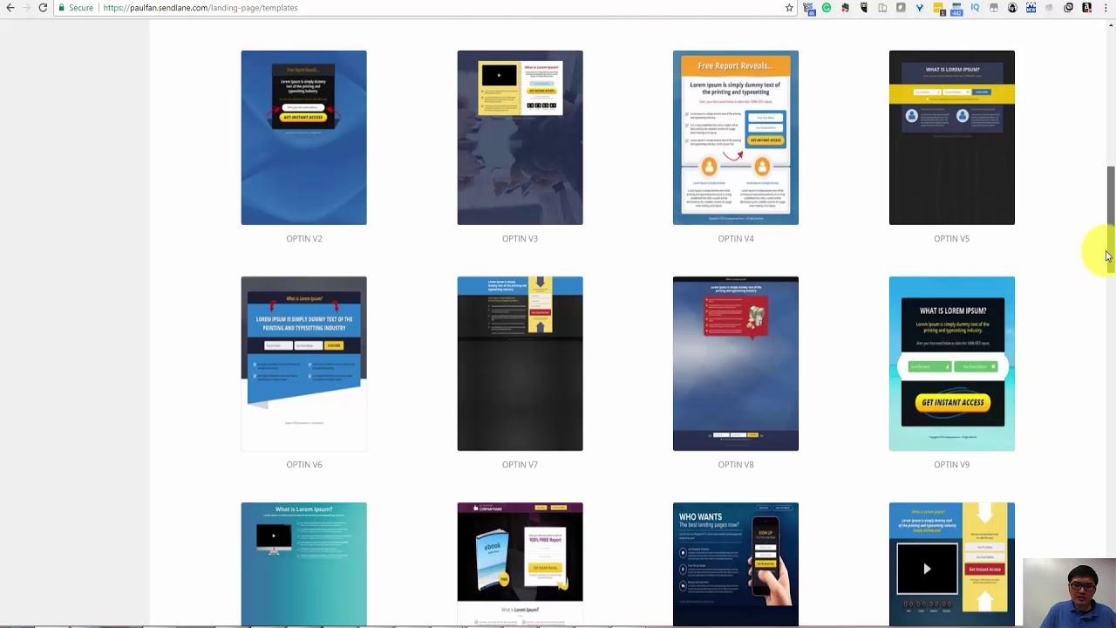Select the OPTIN V2 template thumbnail

point(303,138)
